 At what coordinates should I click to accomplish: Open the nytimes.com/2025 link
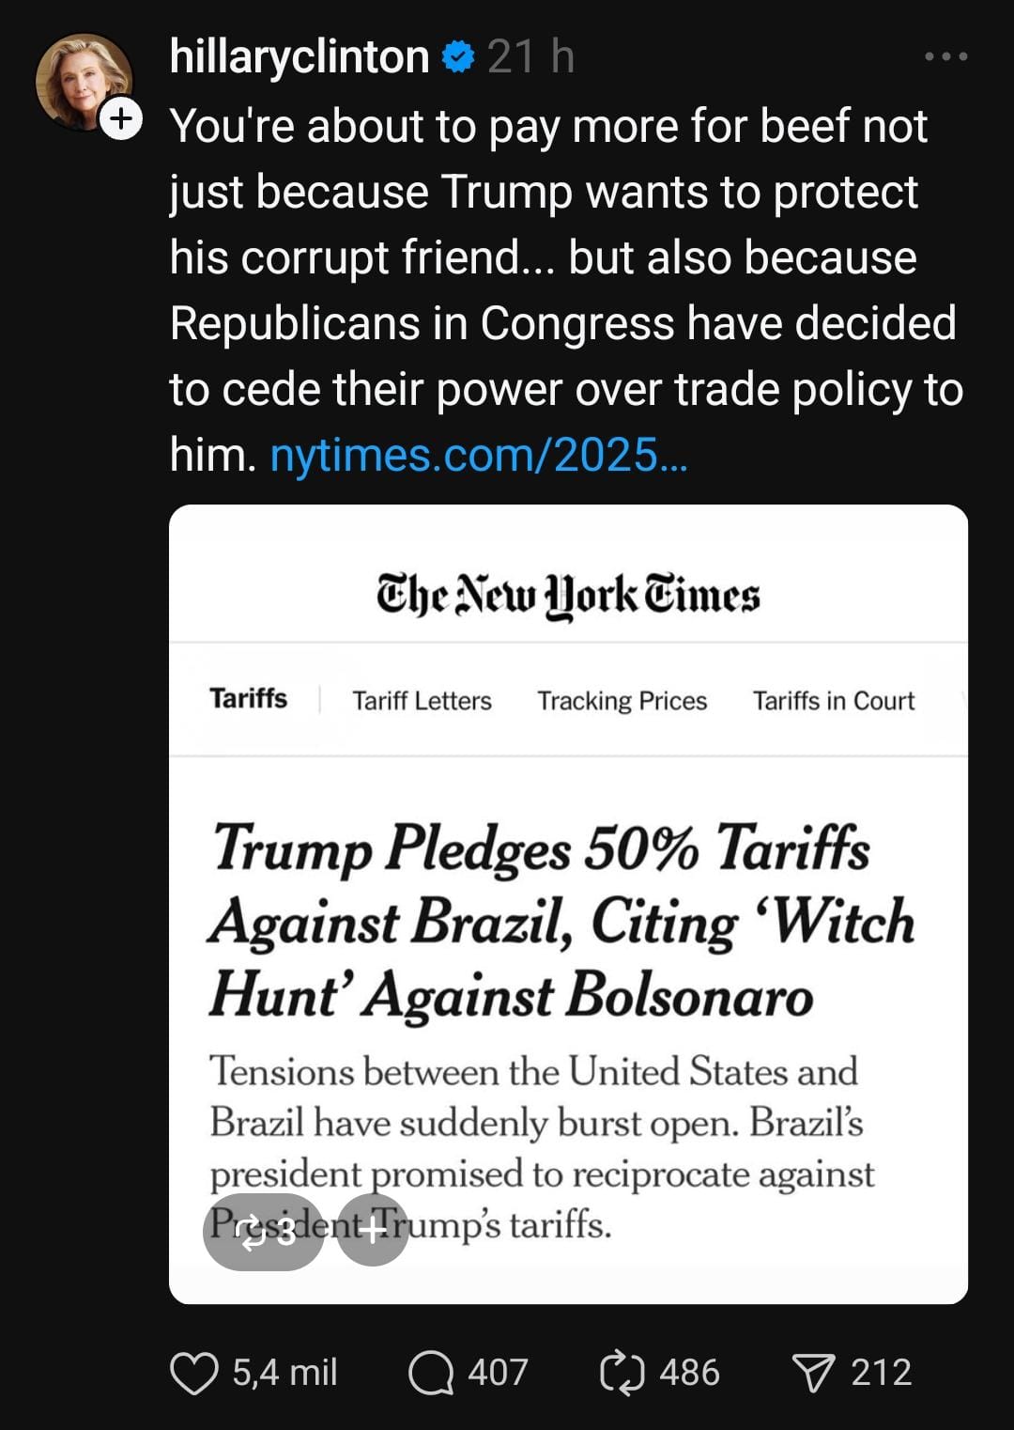(479, 456)
